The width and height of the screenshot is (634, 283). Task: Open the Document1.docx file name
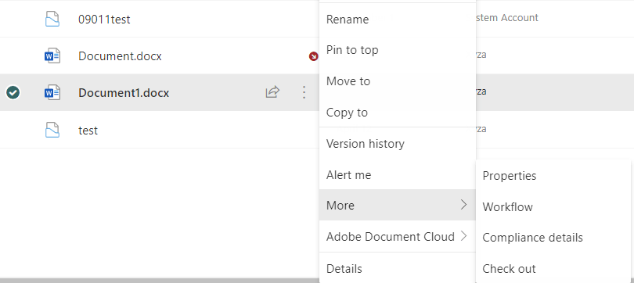tap(124, 93)
